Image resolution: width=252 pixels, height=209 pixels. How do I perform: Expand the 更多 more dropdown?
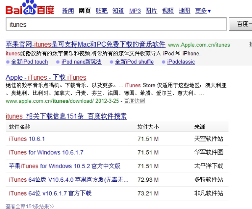coord(203,11)
